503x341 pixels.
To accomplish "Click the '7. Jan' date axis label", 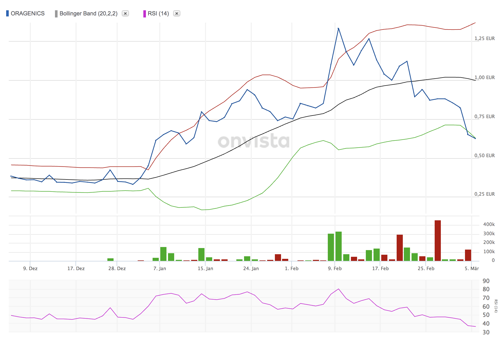I will click(x=160, y=268).
